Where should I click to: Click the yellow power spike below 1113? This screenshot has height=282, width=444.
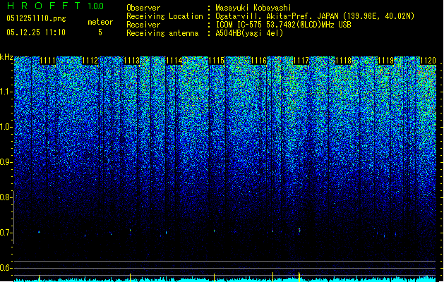131,277
